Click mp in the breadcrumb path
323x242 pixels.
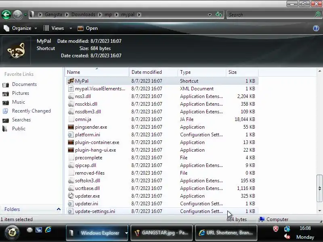click(108, 15)
